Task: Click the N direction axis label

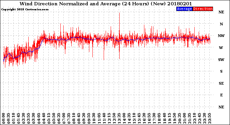Action: click(x=221, y=24)
